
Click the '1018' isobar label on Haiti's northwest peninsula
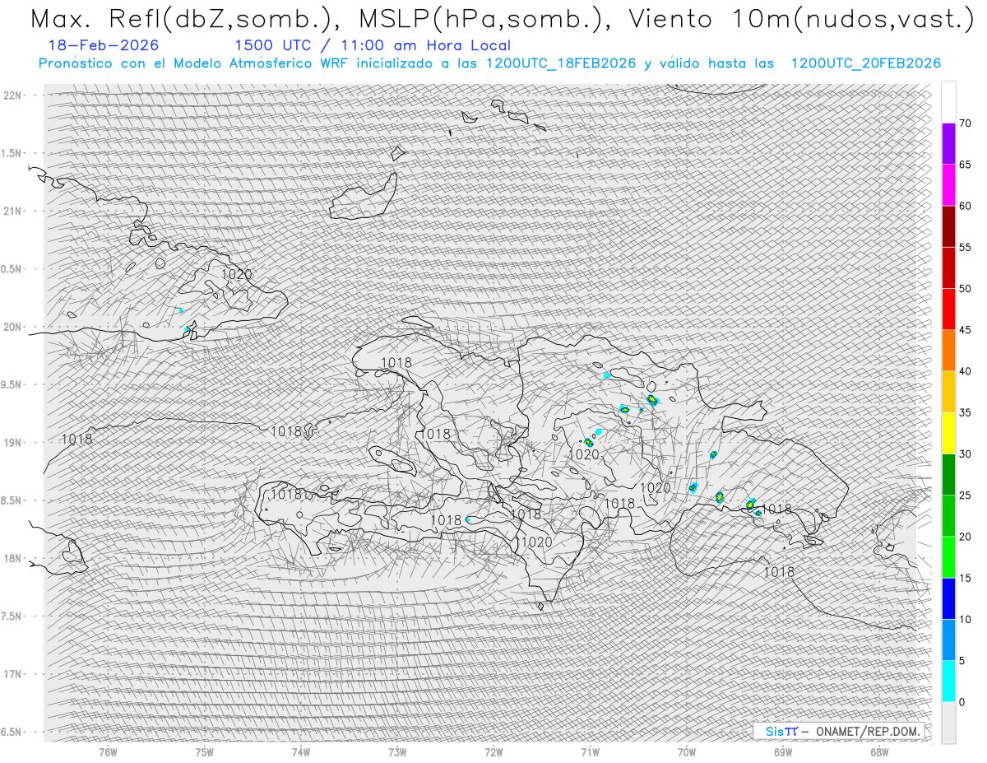coord(396,363)
